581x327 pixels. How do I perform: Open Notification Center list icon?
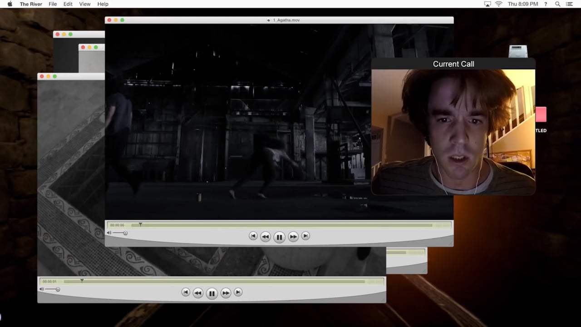pyautogui.click(x=570, y=4)
